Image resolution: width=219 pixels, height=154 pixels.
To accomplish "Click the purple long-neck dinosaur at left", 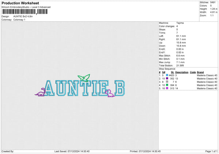I will pyautogui.click(x=41, y=93).
